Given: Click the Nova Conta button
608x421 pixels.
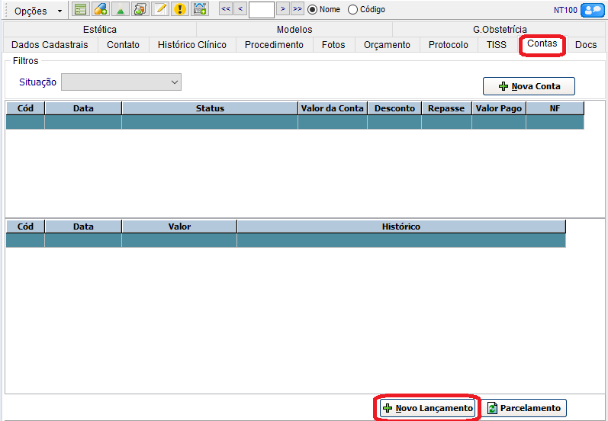Looking at the screenshot, I should click(x=529, y=86).
